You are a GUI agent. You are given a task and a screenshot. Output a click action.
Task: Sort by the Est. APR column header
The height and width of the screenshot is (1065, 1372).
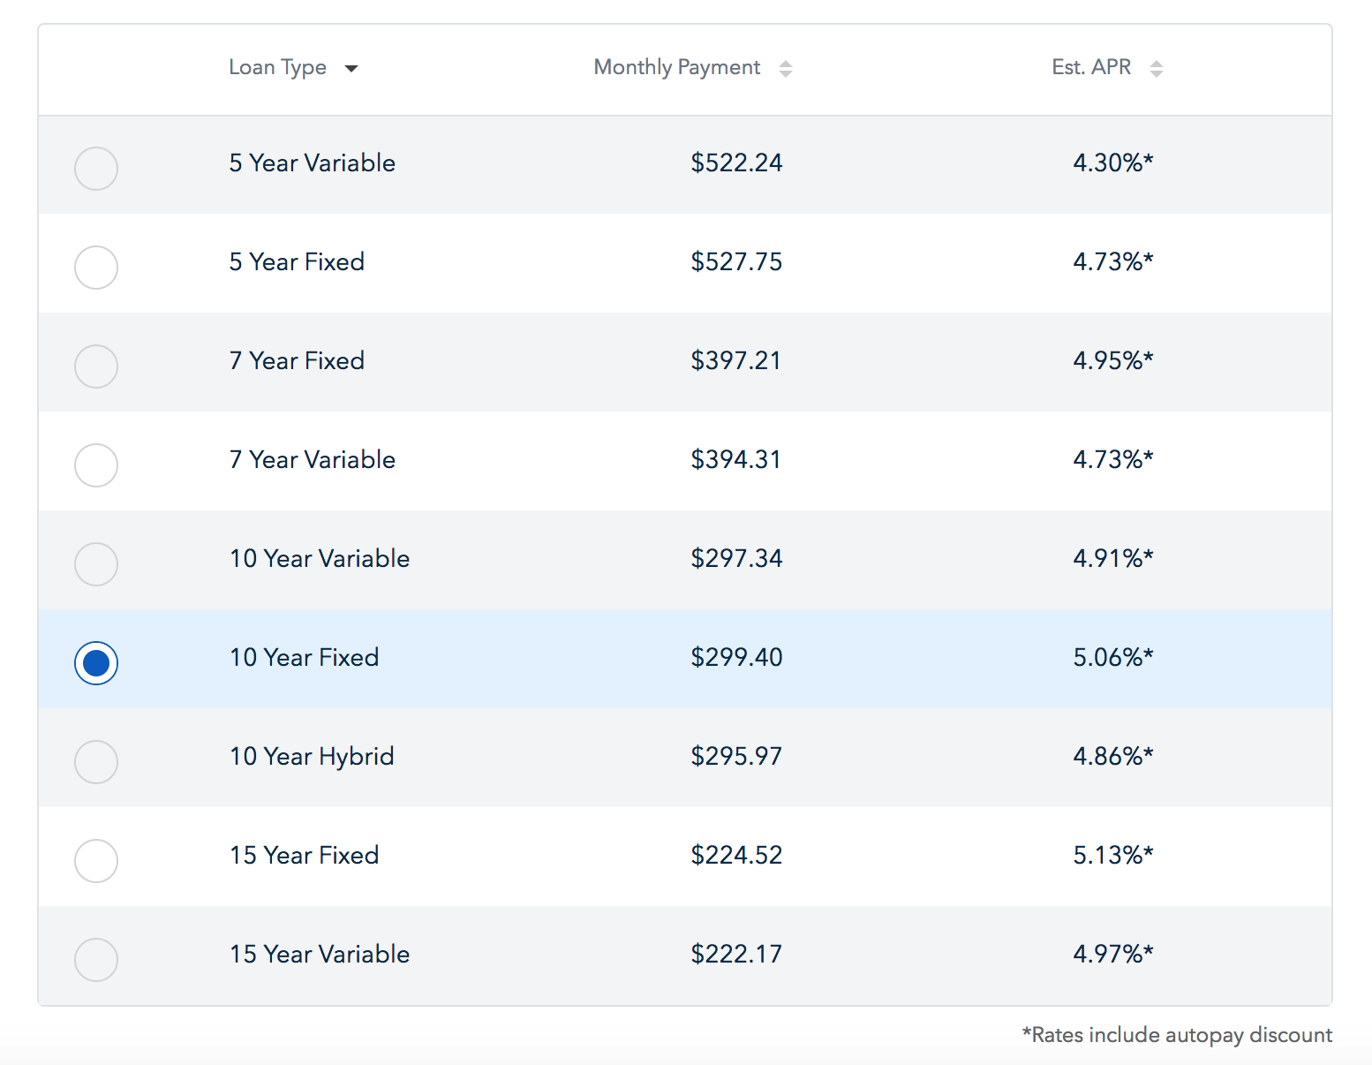[1091, 68]
